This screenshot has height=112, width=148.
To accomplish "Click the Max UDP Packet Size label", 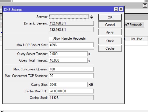I will [x=32, y=45].
